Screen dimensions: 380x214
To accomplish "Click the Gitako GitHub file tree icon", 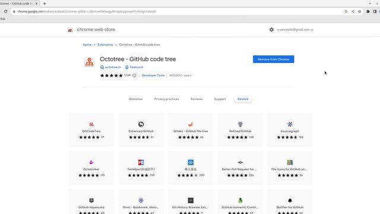I will point(191,124).
